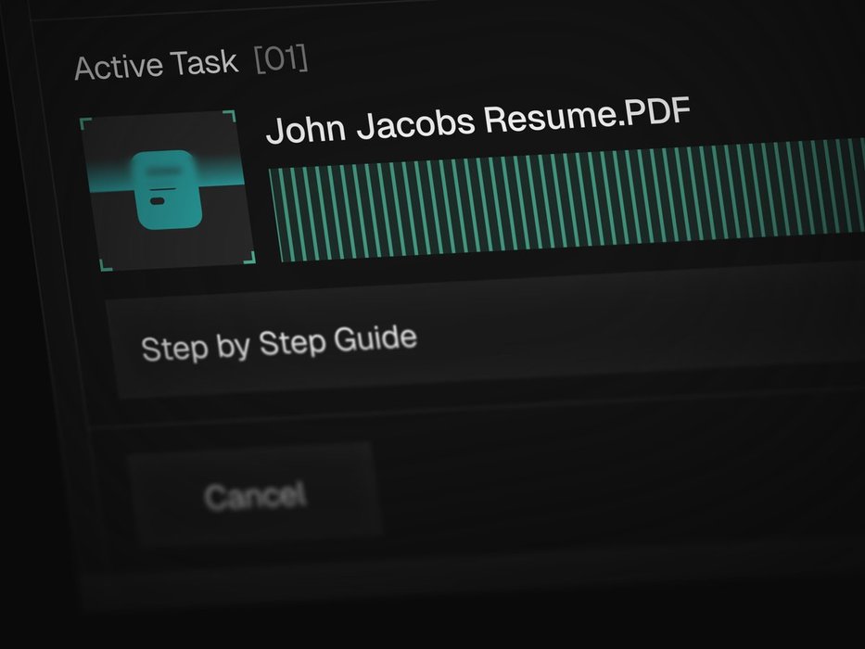Select the [01] task counter badge
The width and height of the screenshot is (865, 649).
tap(281, 61)
